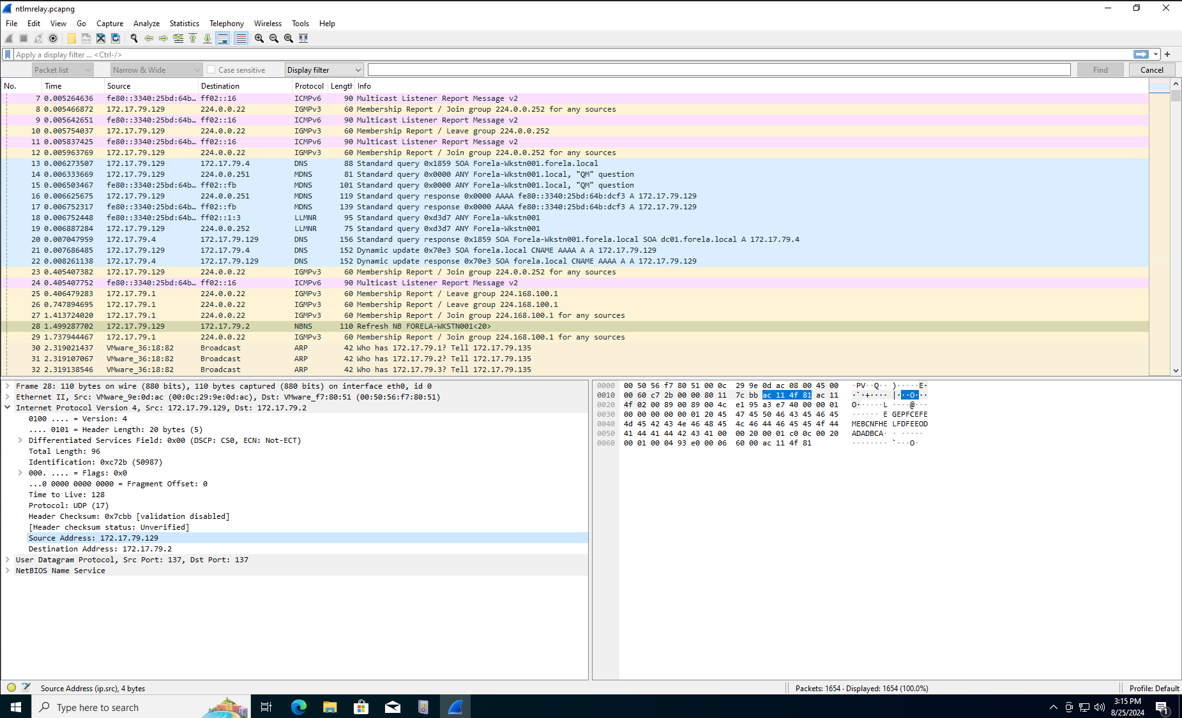
Task: Click the Find a packet magnifier icon
Action: click(134, 38)
